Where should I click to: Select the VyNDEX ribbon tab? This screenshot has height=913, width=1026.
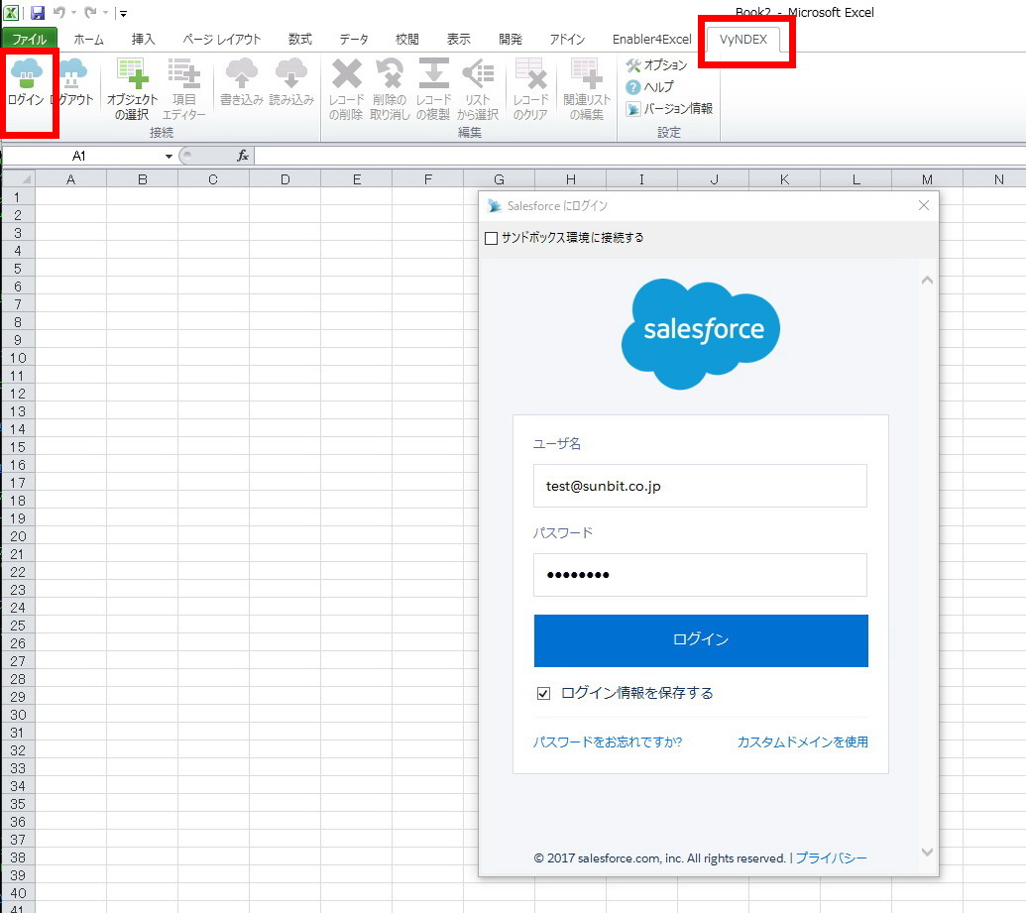(743, 40)
